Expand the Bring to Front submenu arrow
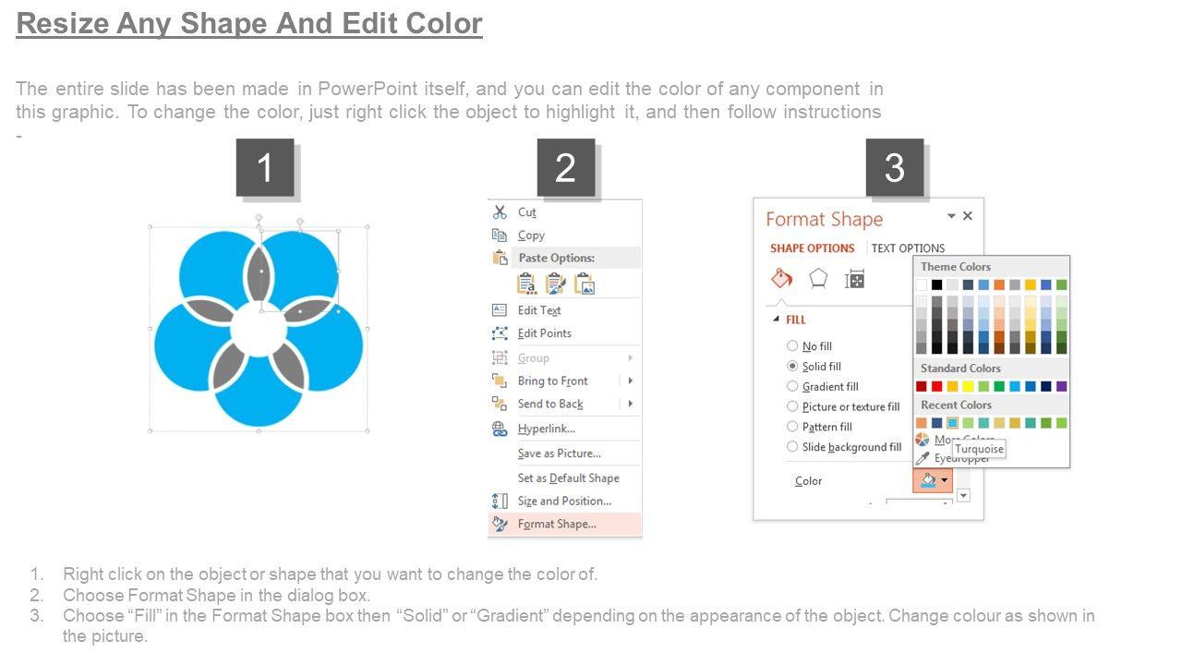This screenshot has width=1182, height=665. click(631, 381)
